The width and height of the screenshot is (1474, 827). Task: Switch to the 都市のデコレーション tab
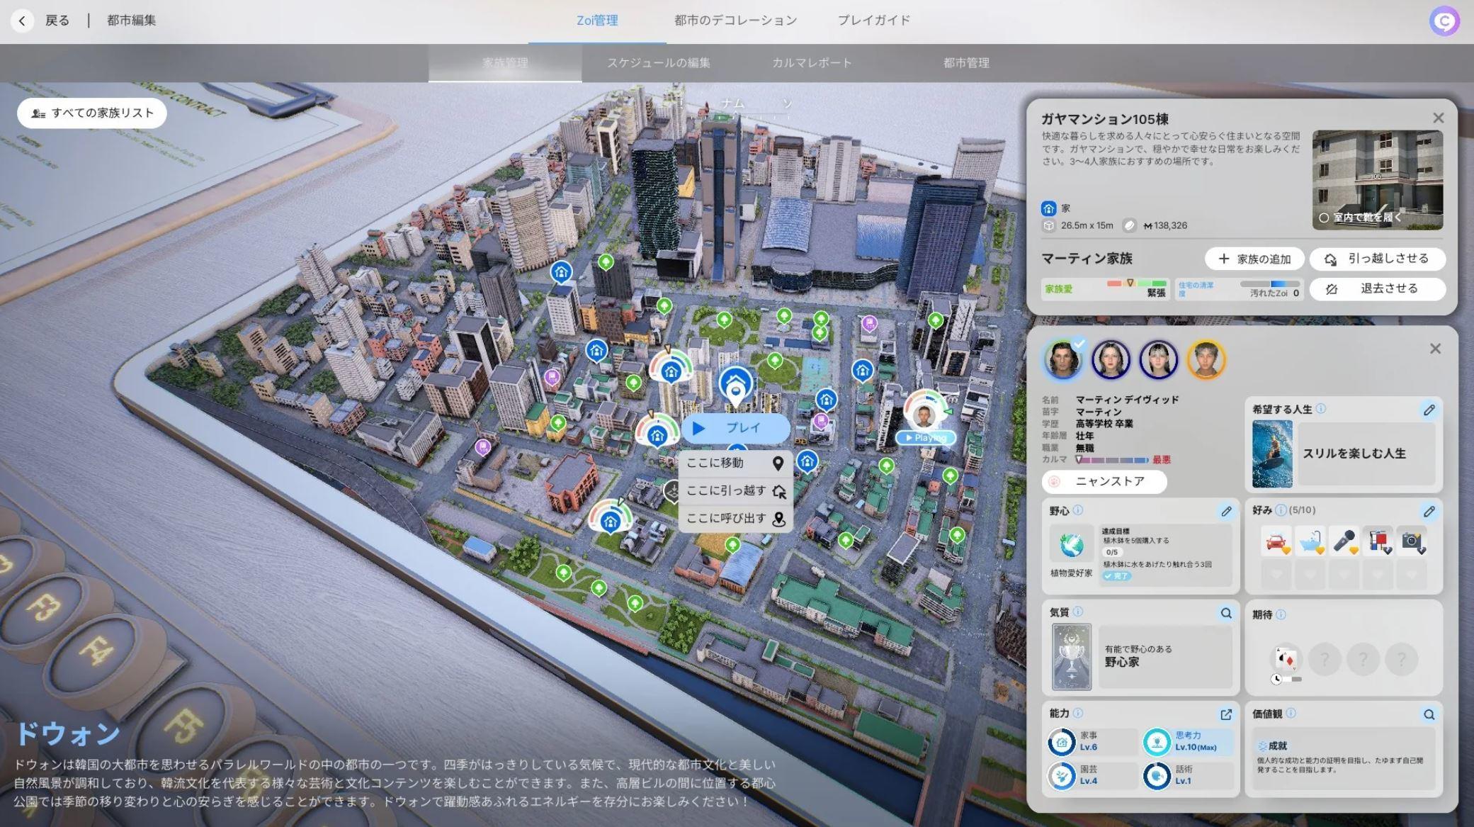735,21
